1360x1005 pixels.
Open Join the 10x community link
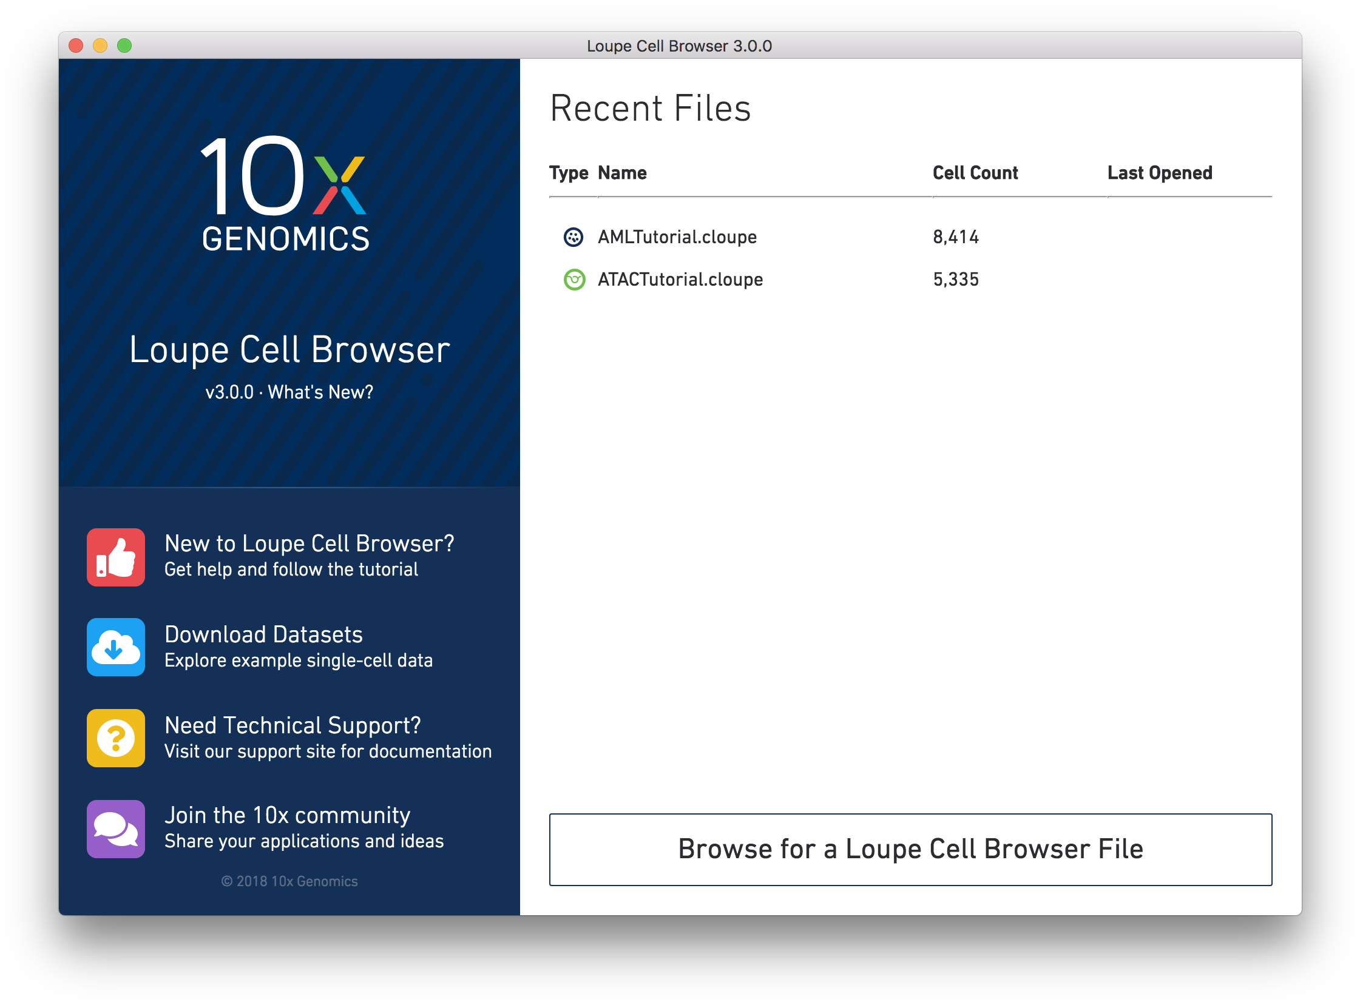click(287, 815)
